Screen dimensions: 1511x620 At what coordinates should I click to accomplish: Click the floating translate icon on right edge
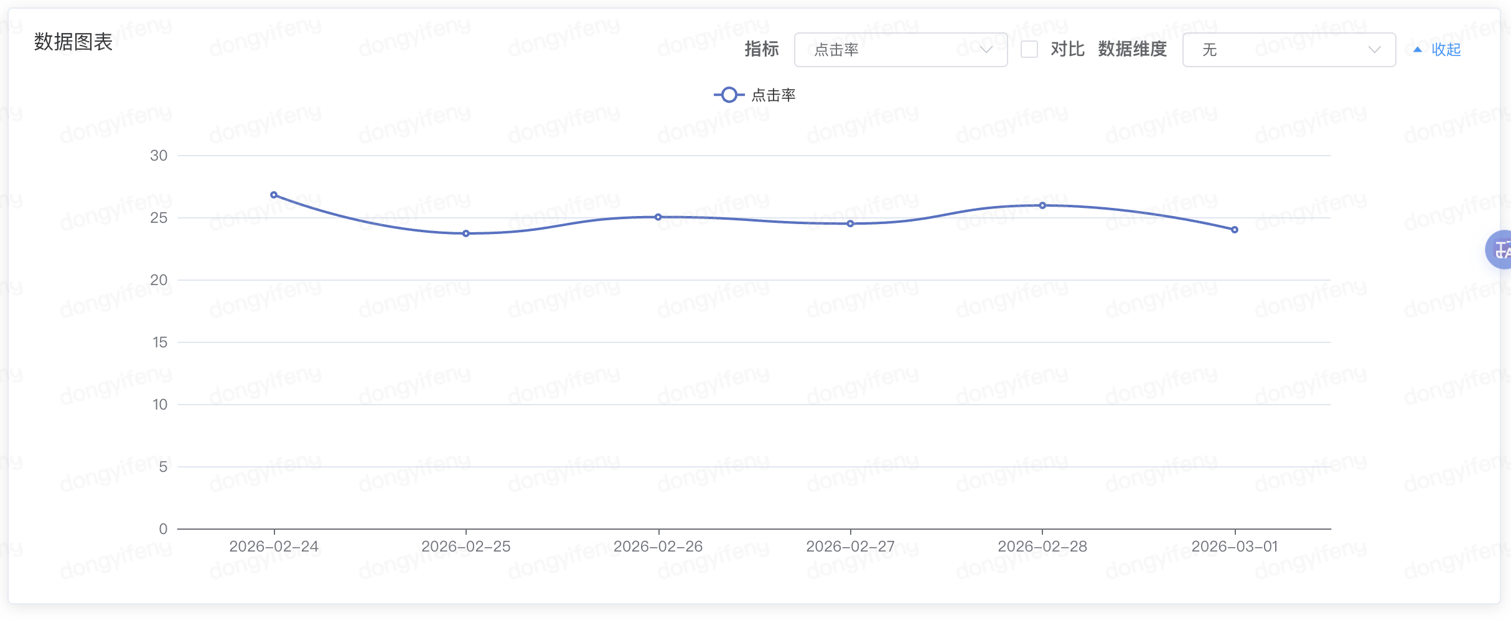(1500, 250)
